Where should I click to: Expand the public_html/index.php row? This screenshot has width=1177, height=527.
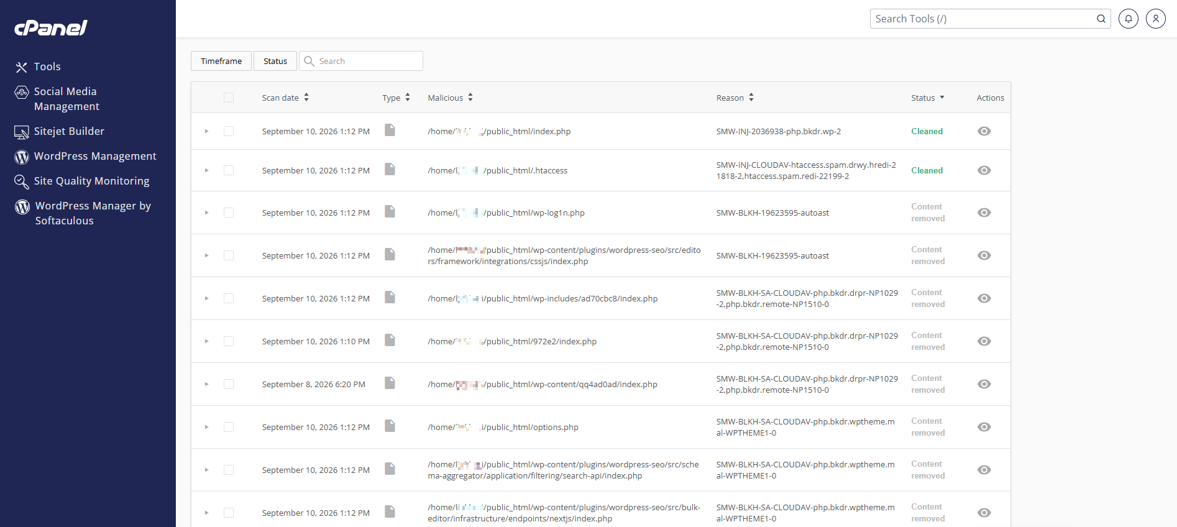point(206,131)
